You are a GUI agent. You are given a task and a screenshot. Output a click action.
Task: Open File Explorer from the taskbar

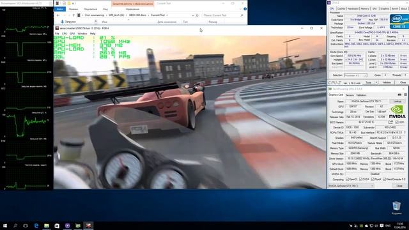pyautogui.click(x=47, y=226)
